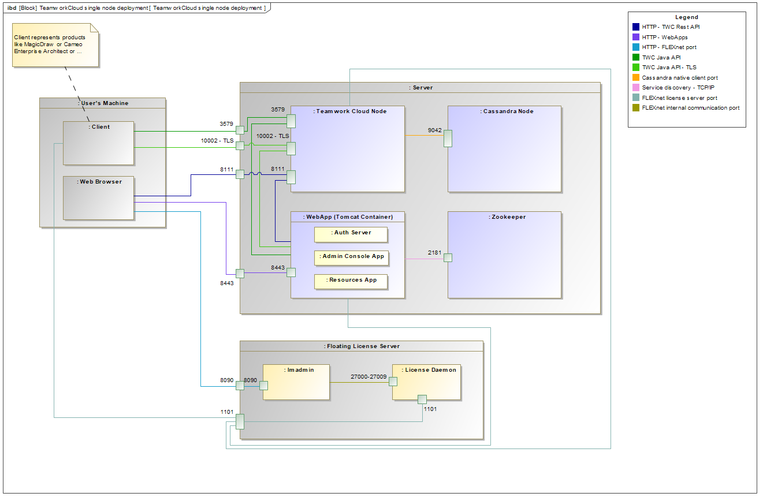Select port 1101 on Floating License Server boundary
Screen dimensions: 763x497
tap(240, 421)
